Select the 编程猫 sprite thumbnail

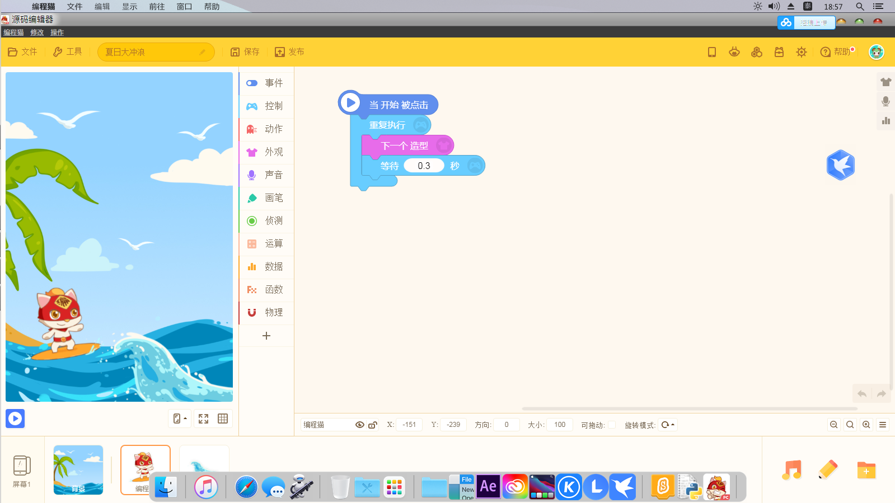coord(146,470)
